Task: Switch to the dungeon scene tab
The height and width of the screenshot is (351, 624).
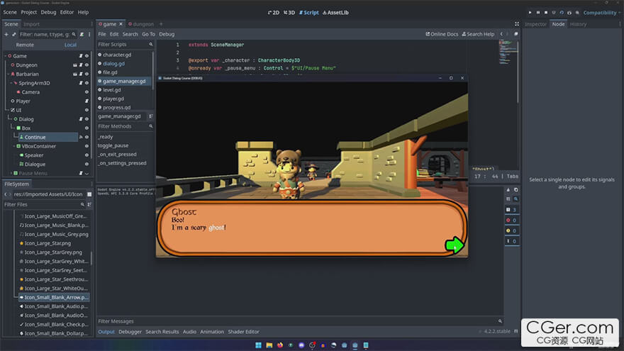Action: click(x=141, y=24)
